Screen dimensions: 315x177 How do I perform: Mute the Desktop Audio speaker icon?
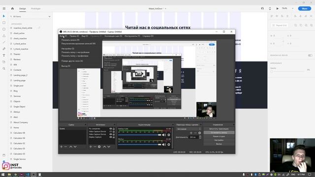pyautogui.click(x=164, y=135)
